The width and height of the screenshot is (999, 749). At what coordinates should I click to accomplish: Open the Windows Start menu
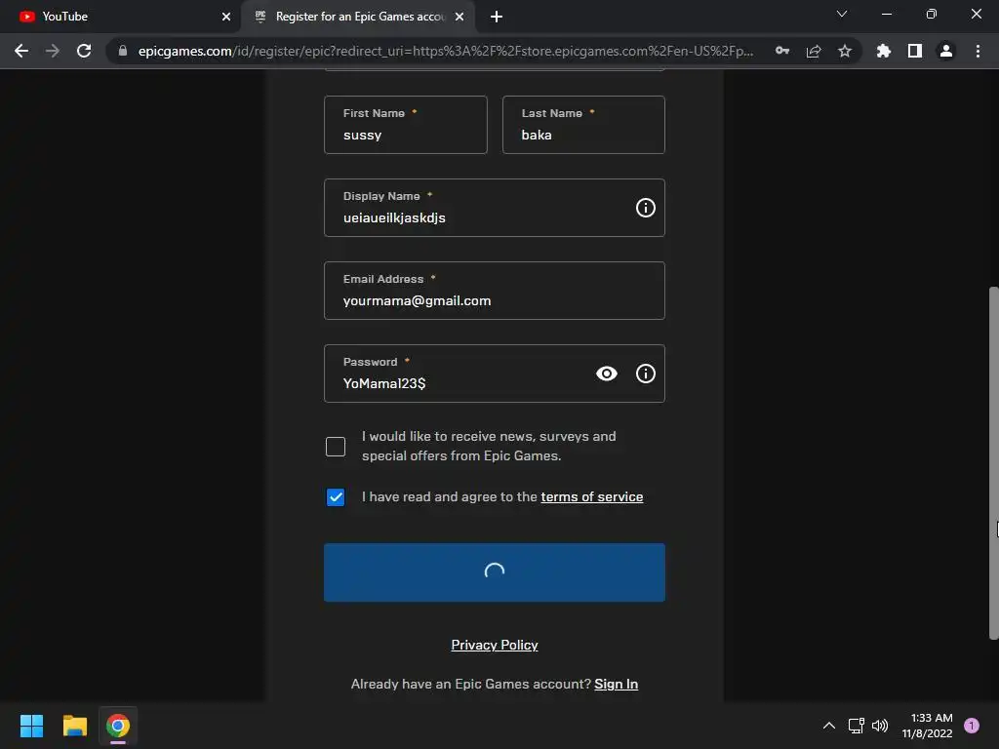(31, 726)
